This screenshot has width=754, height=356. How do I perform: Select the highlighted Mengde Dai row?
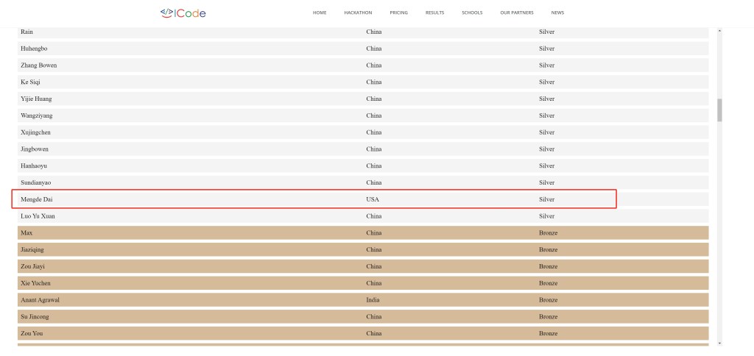314,199
